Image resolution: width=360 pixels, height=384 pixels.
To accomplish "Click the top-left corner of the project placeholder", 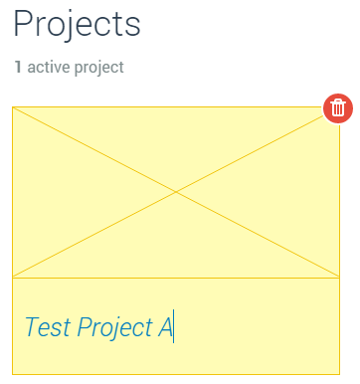I will 13,107.
